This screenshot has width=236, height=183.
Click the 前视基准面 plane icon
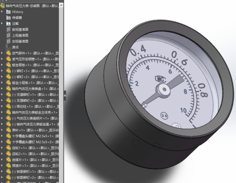click(8, 30)
